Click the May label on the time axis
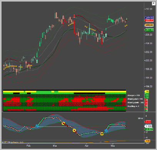 113,146
